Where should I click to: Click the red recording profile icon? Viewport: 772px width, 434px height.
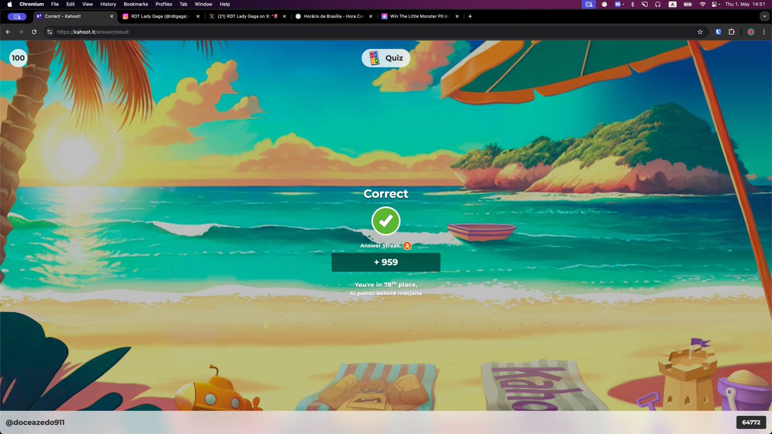[x=750, y=32]
